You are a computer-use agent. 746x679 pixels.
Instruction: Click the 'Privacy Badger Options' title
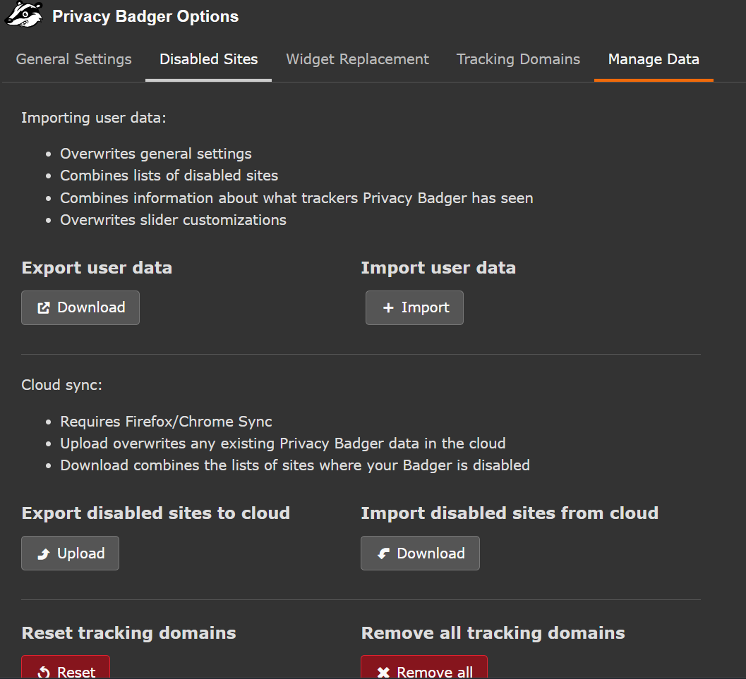pyautogui.click(x=145, y=17)
